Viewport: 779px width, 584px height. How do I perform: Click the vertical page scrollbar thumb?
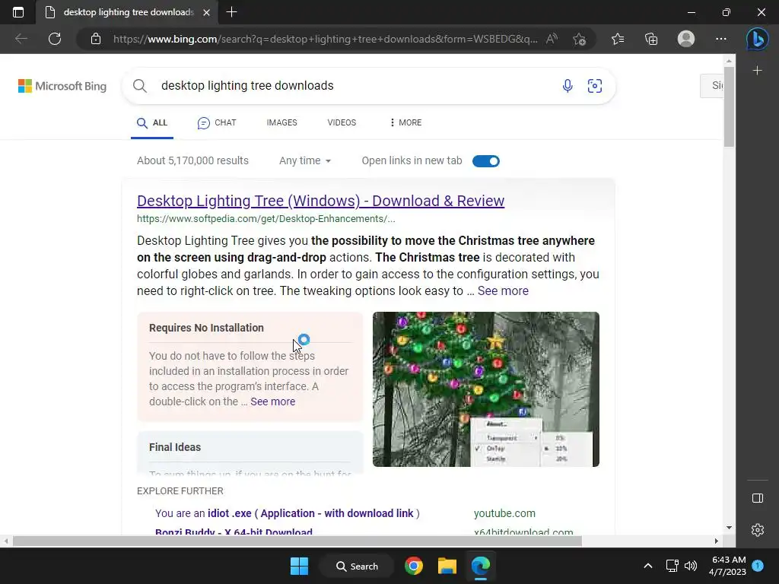(x=729, y=106)
